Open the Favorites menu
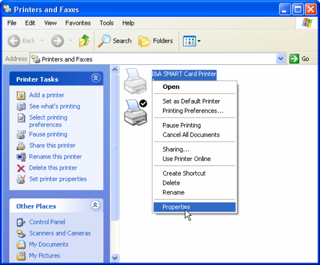The image size is (320, 265). (78, 23)
